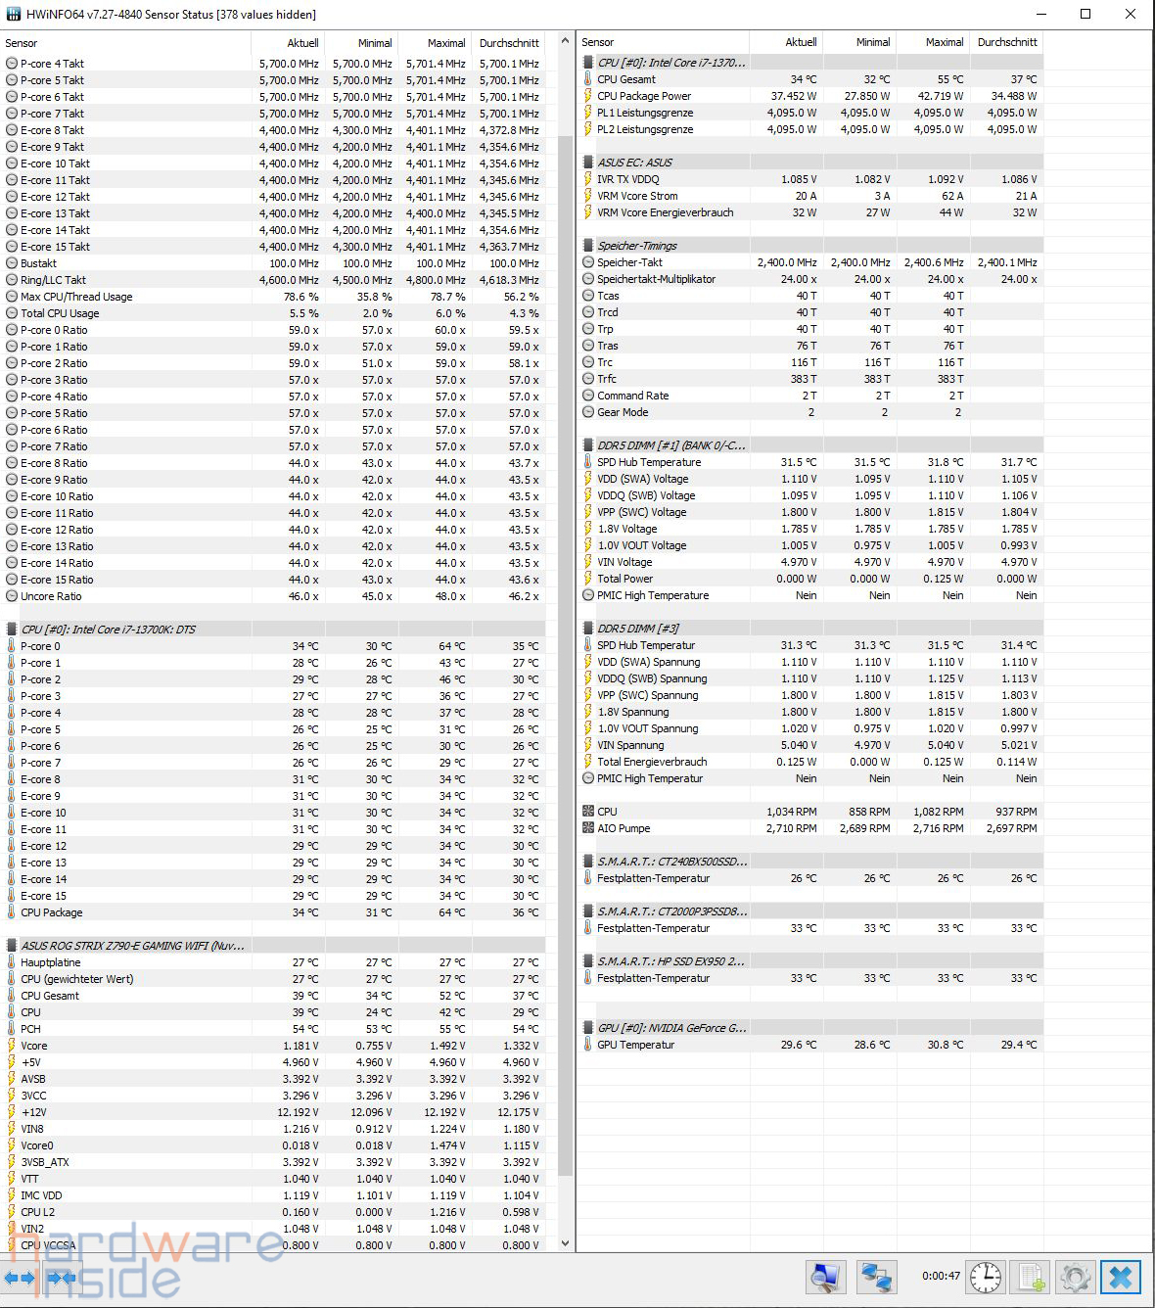
Task: Click the icon beside Command Rate
Action: 588,396
